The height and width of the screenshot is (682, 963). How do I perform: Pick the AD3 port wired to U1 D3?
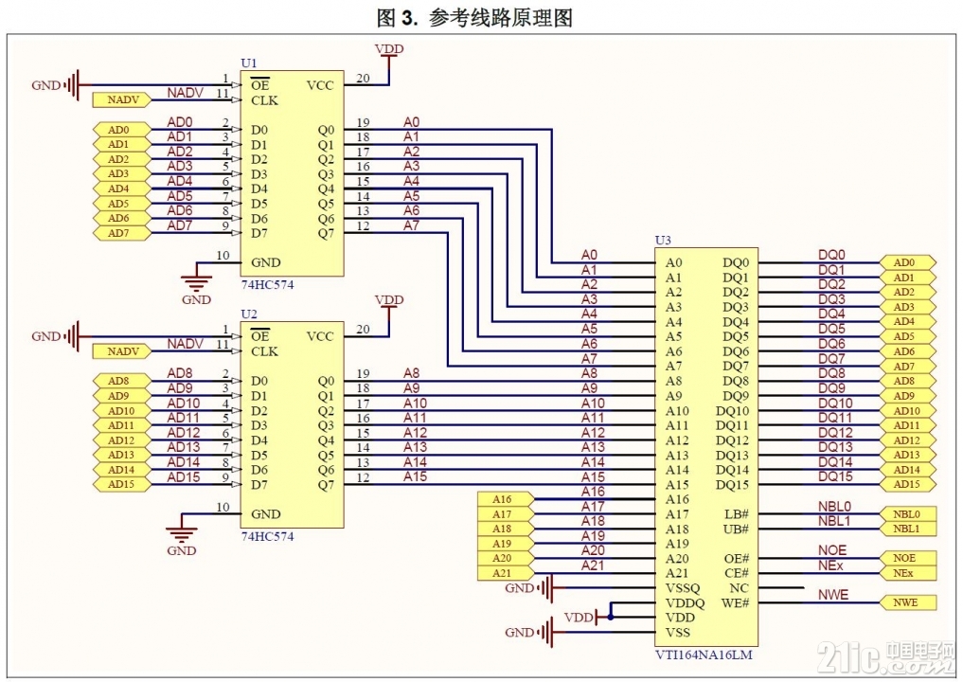coord(121,174)
